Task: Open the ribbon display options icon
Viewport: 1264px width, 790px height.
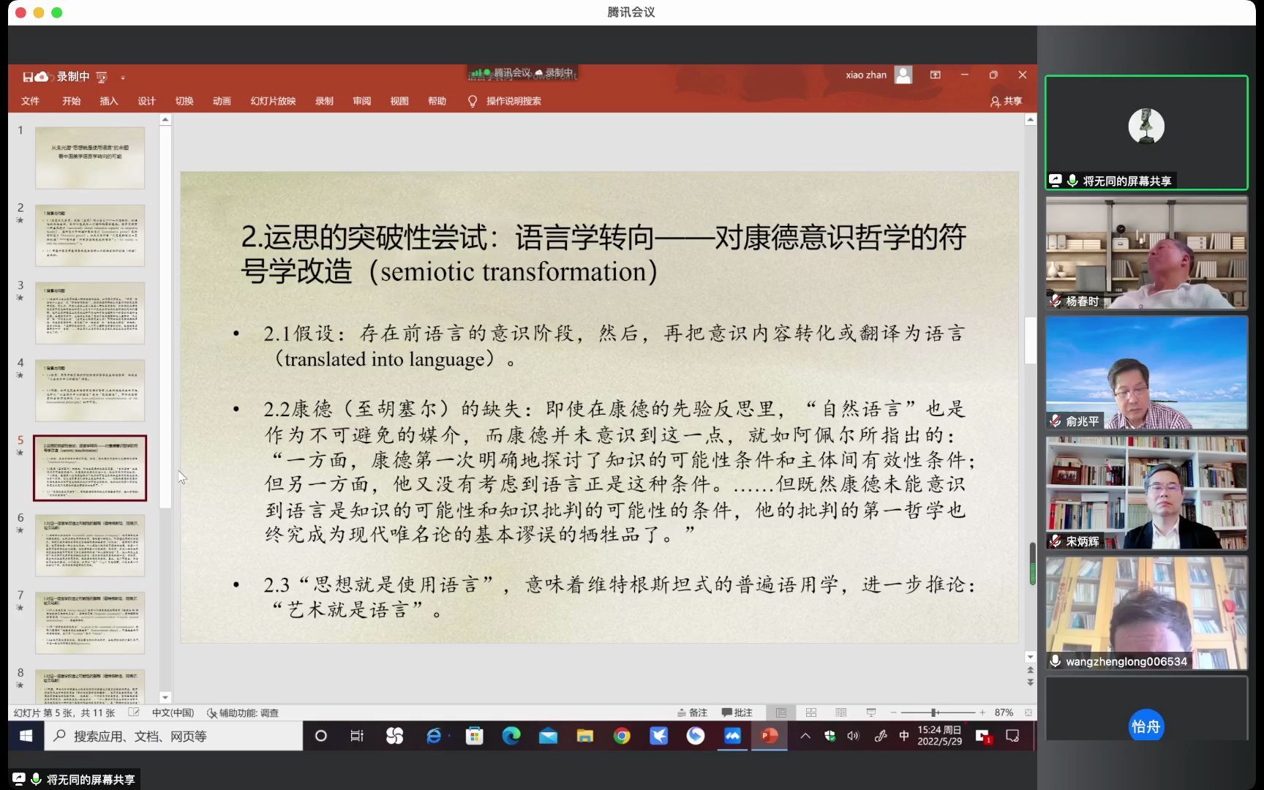Action: coord(935,75)
